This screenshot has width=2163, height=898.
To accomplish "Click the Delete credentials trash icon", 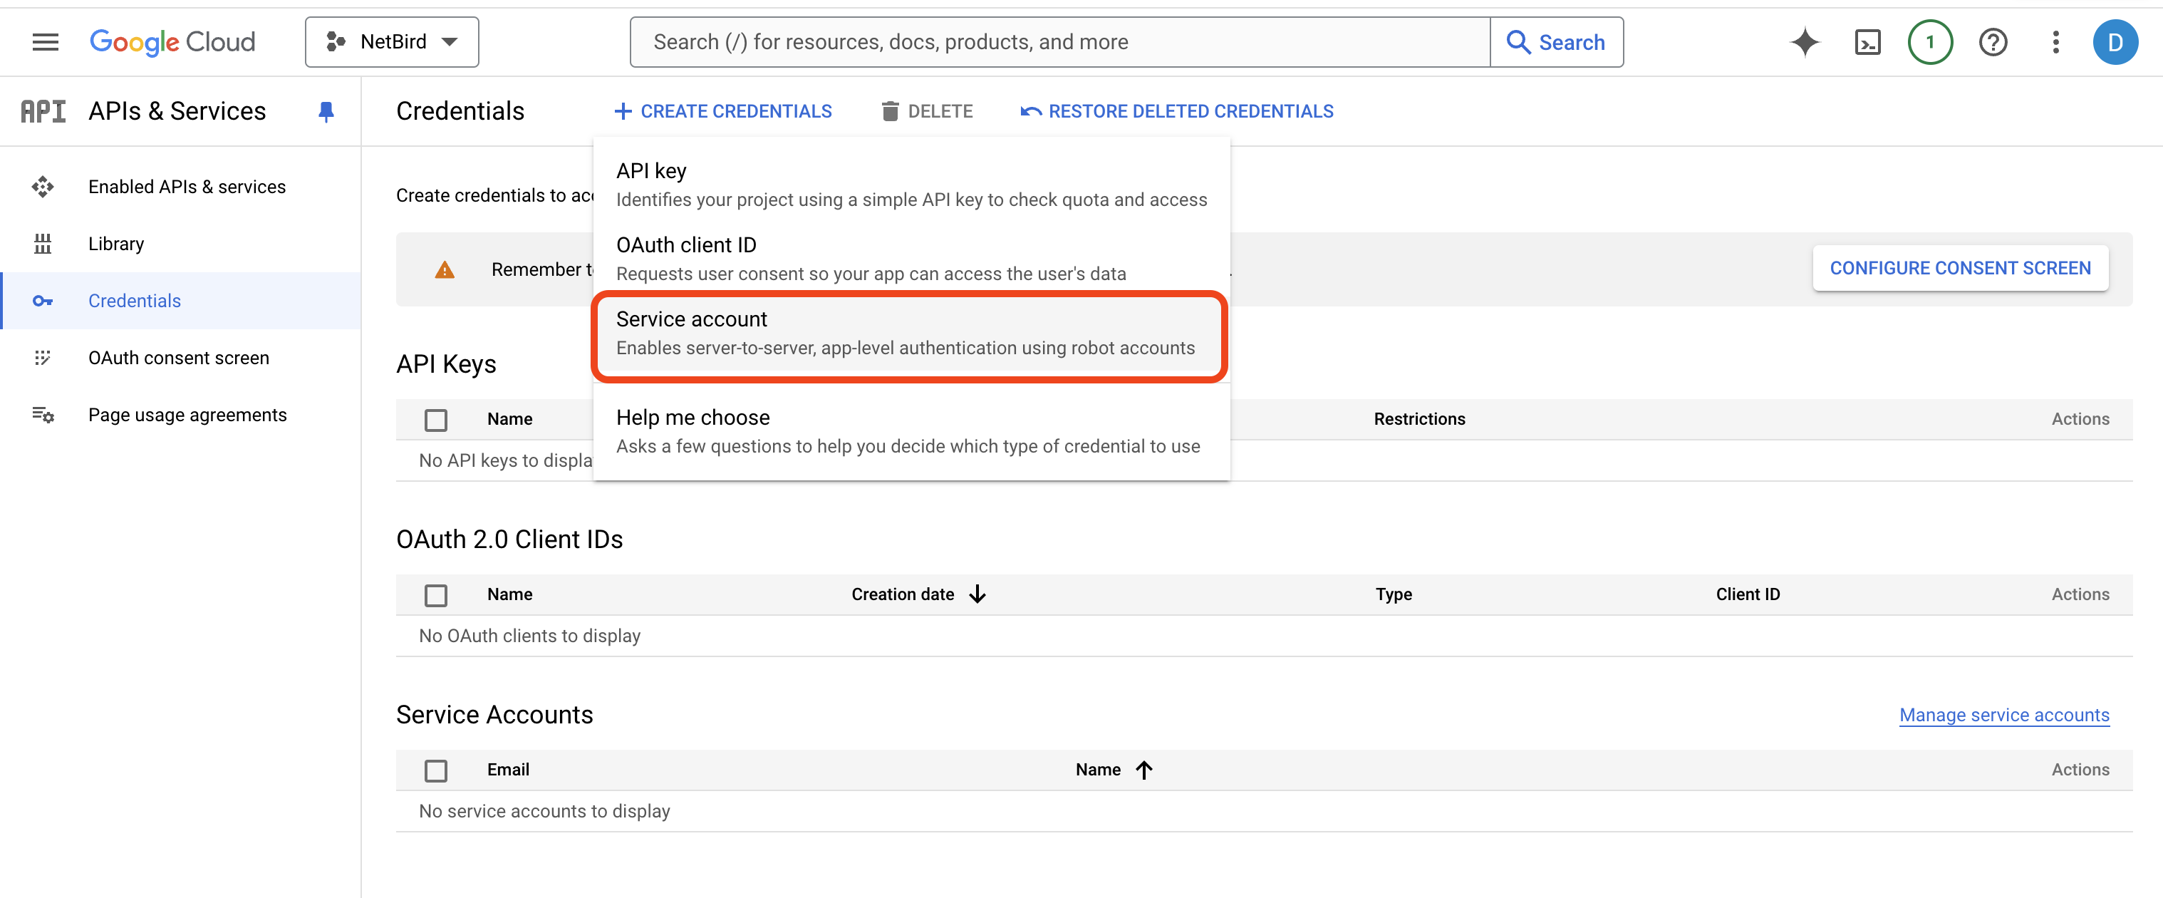I will point(890,110).
